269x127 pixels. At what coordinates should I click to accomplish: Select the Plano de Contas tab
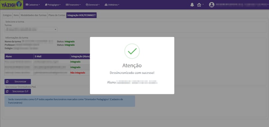57,15
